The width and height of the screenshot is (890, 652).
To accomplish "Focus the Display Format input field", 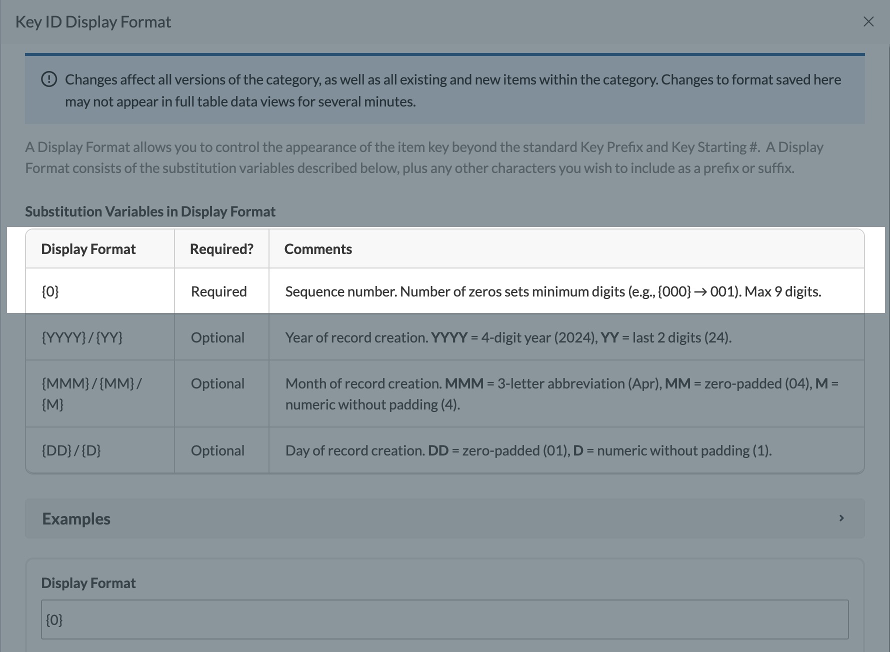I will pyautogui.click(x=444, y=619).
